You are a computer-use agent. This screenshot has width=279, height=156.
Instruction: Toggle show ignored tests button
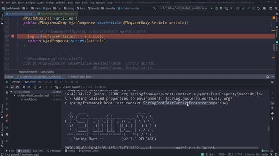click(x=17, y=87)
